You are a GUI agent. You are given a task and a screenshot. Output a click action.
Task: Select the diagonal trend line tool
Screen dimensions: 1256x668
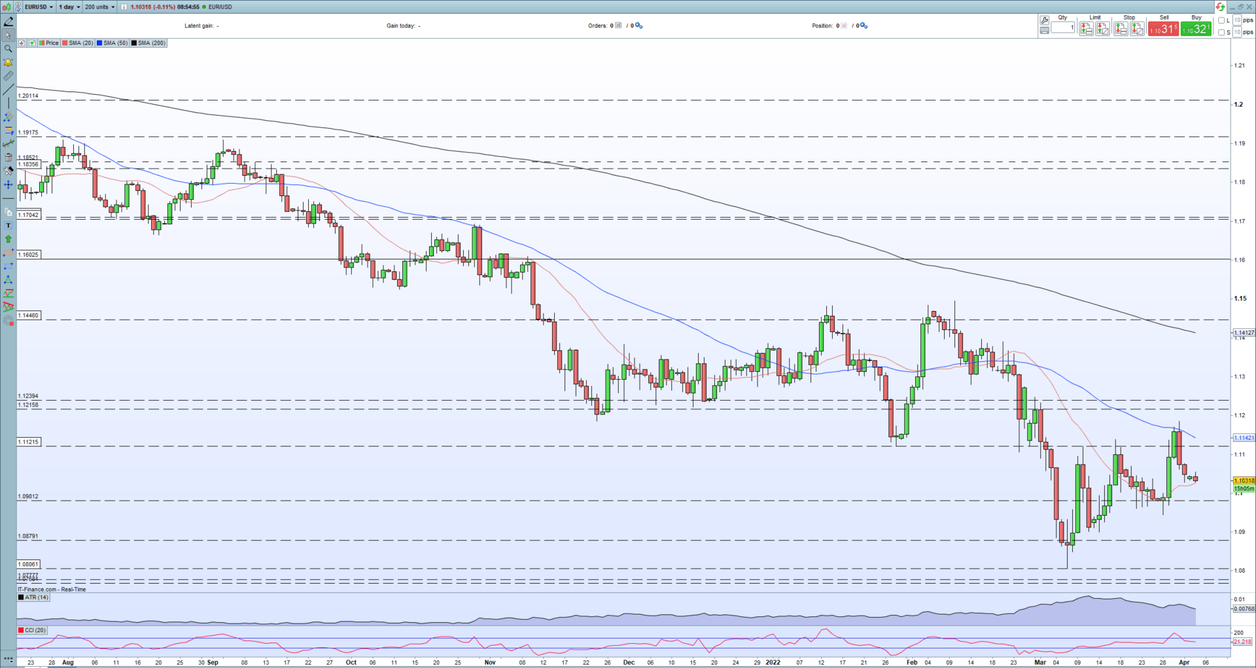9,90
